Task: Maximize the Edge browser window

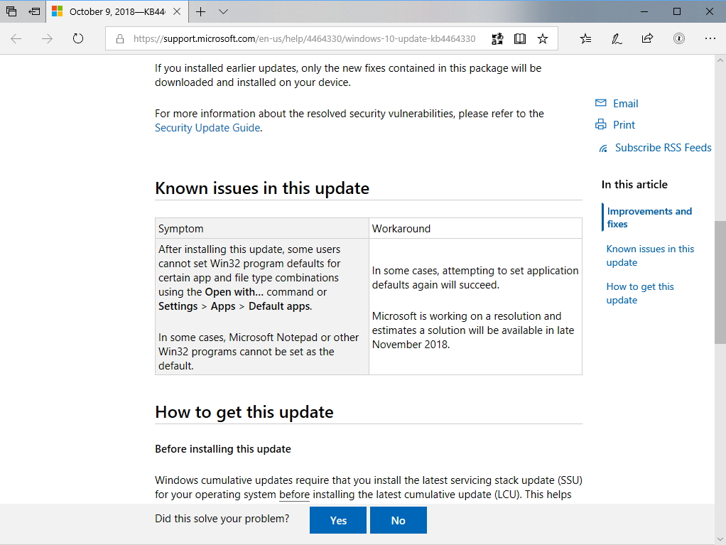Action: tap(677, 11)
